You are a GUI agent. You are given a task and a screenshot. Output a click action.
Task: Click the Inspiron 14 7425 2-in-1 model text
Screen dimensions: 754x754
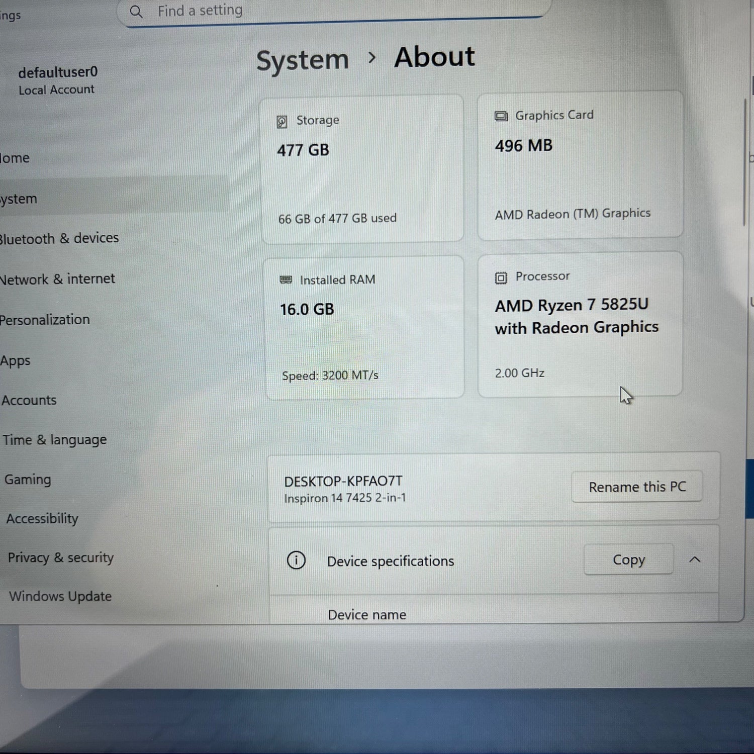click(x=345, y=498)
